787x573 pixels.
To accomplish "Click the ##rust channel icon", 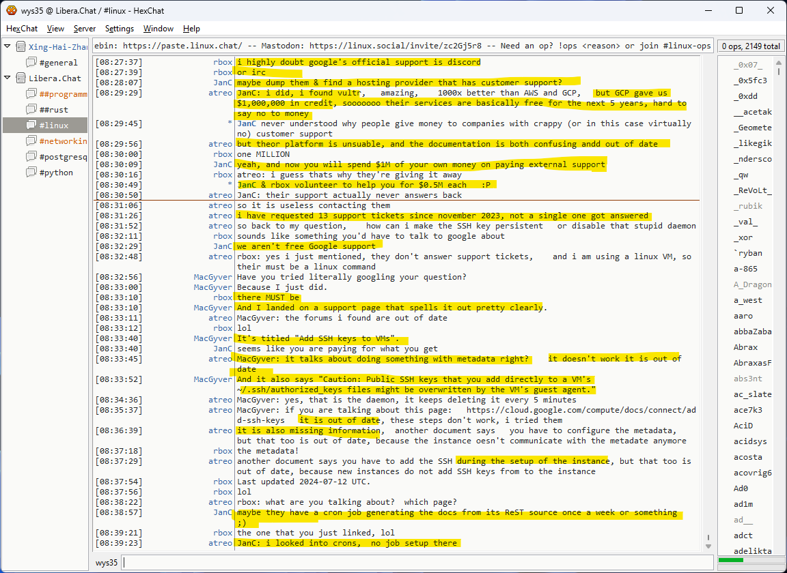I will pos(31,110).
